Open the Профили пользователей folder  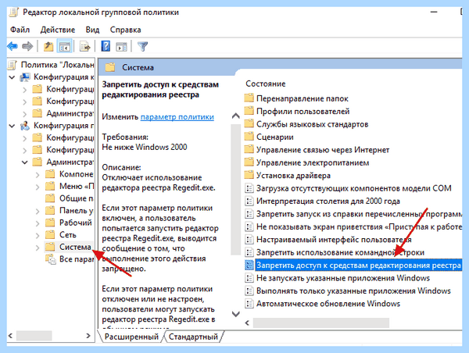pos(303,112)
